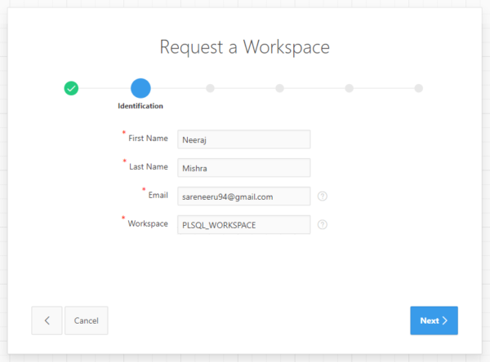Click the Cancel button

(87, 320)
